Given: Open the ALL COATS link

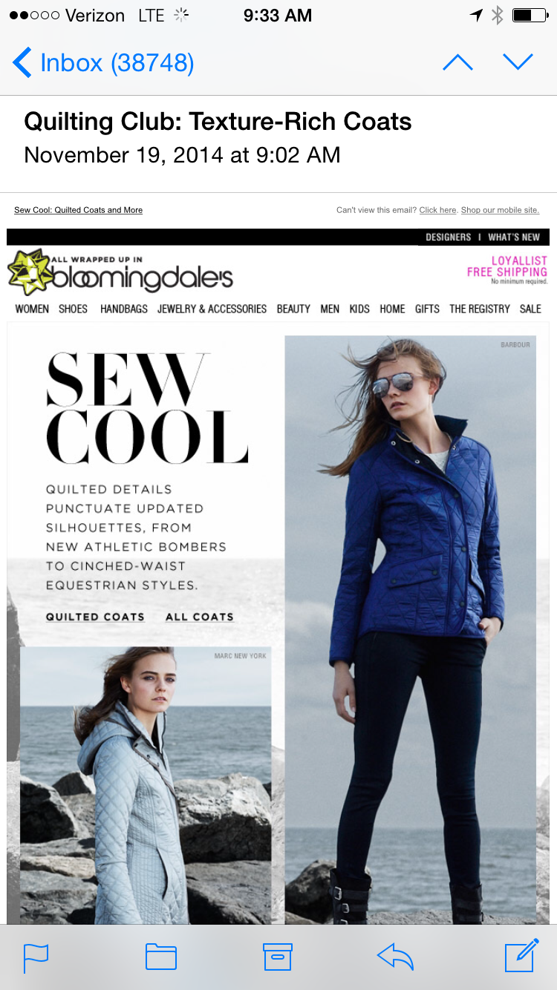Looking at the screenshot, I should pyautogui.click(x=200, y=617).
